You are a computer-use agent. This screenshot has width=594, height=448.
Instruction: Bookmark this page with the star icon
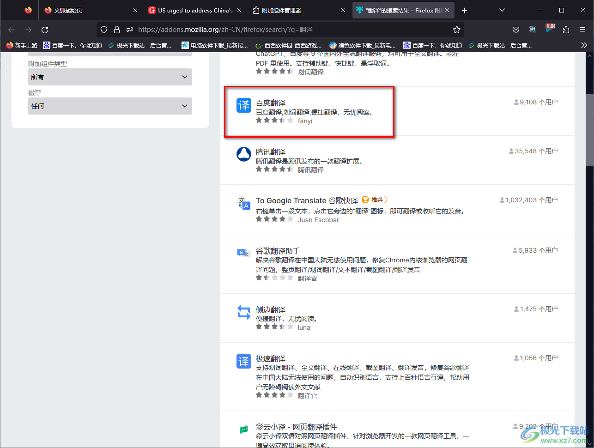click(x=457, y=30)
